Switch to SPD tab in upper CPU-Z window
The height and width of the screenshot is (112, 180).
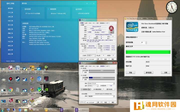point(94,23)
